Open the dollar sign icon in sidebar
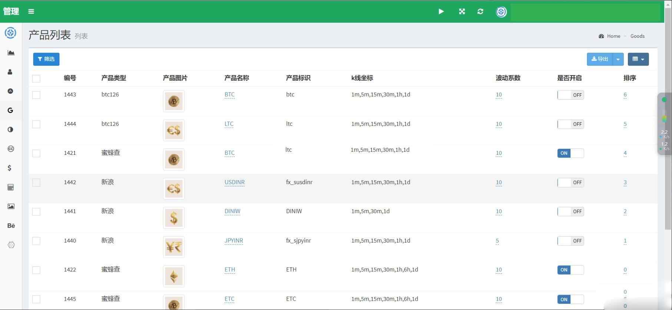The width and height of the screenshot is (672, 310). tap(10, 168)
